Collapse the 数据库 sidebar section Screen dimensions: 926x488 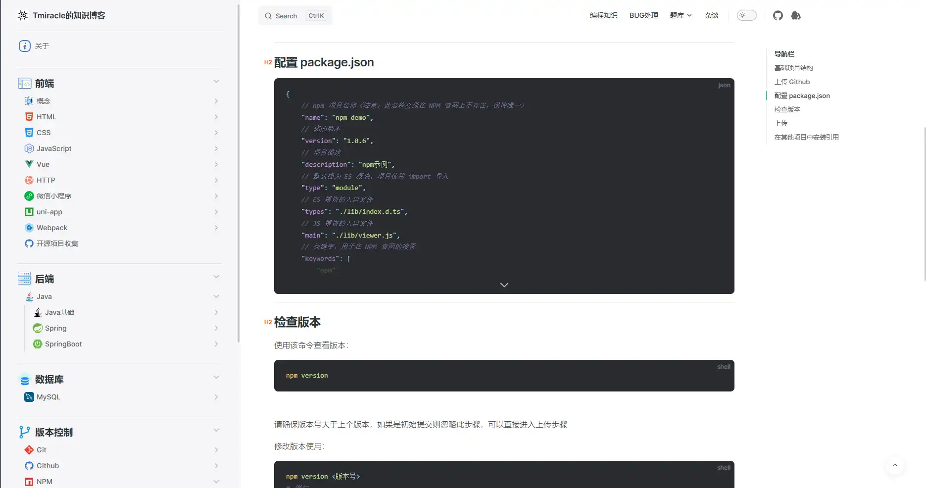216,377
